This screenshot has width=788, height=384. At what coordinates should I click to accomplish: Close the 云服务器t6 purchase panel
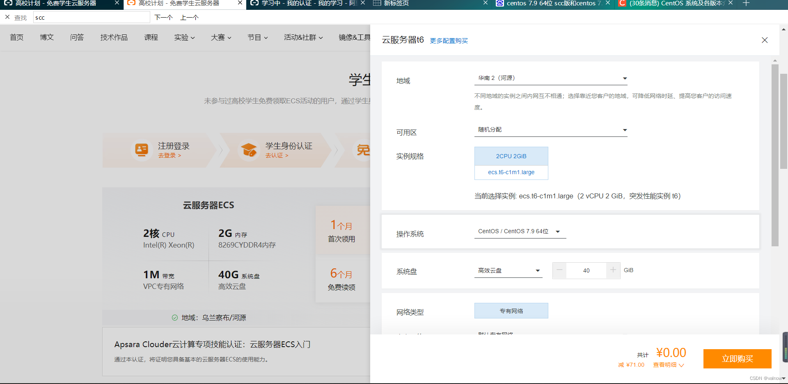[x=764, y=40]
